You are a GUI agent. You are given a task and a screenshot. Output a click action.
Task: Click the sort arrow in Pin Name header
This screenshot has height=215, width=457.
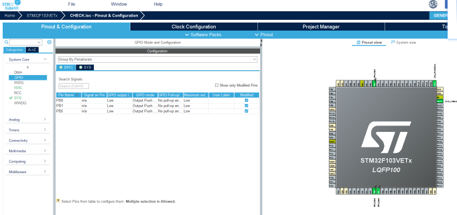(x=77, y=95)
